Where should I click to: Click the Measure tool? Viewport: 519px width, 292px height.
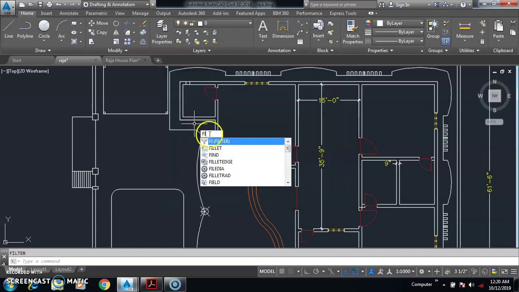465,30
